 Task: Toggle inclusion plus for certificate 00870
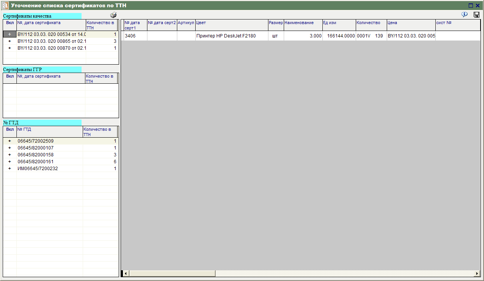click(x=10, y=48)
